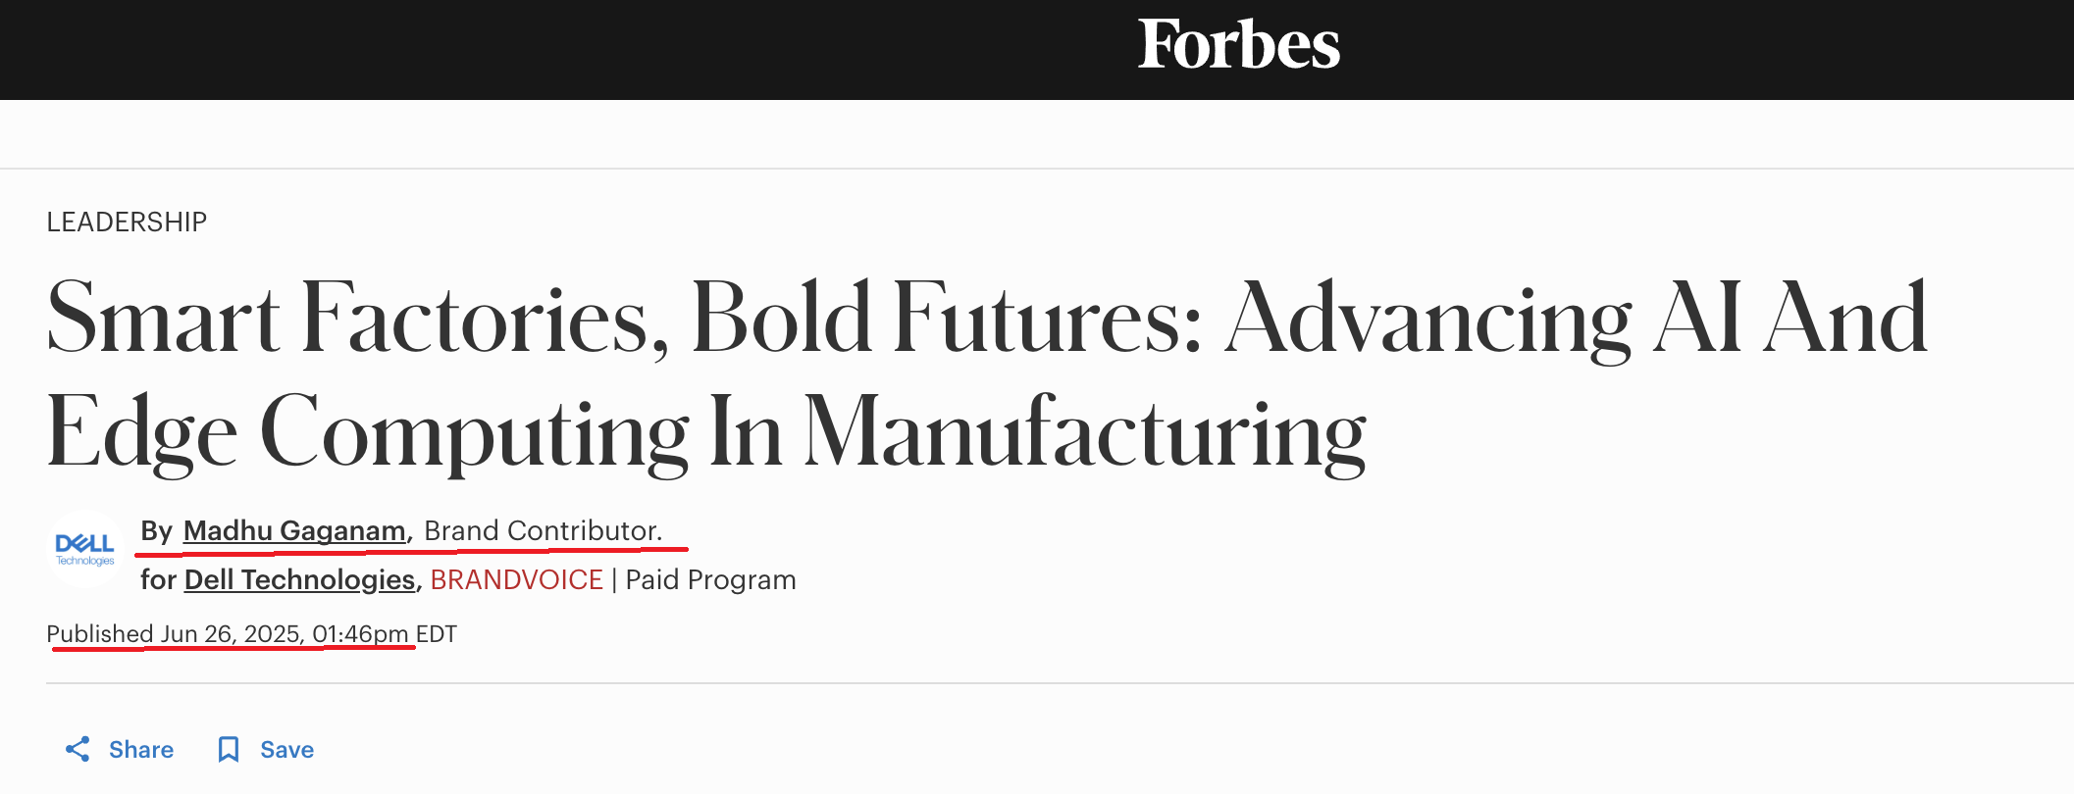This screenshot has width=2074, height=794.
Task: Click the share icon
Action: coord(78,750)
